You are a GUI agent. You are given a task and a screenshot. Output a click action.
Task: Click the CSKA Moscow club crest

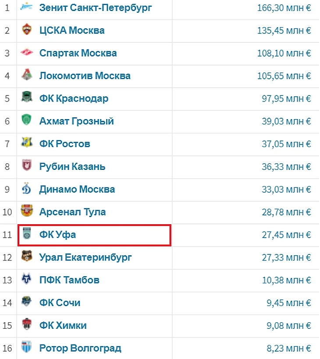(27, 30)
